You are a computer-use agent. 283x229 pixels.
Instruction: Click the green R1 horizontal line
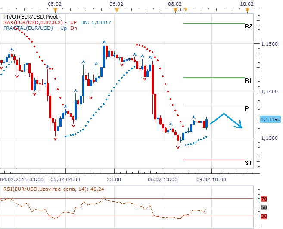coord(214,78)
